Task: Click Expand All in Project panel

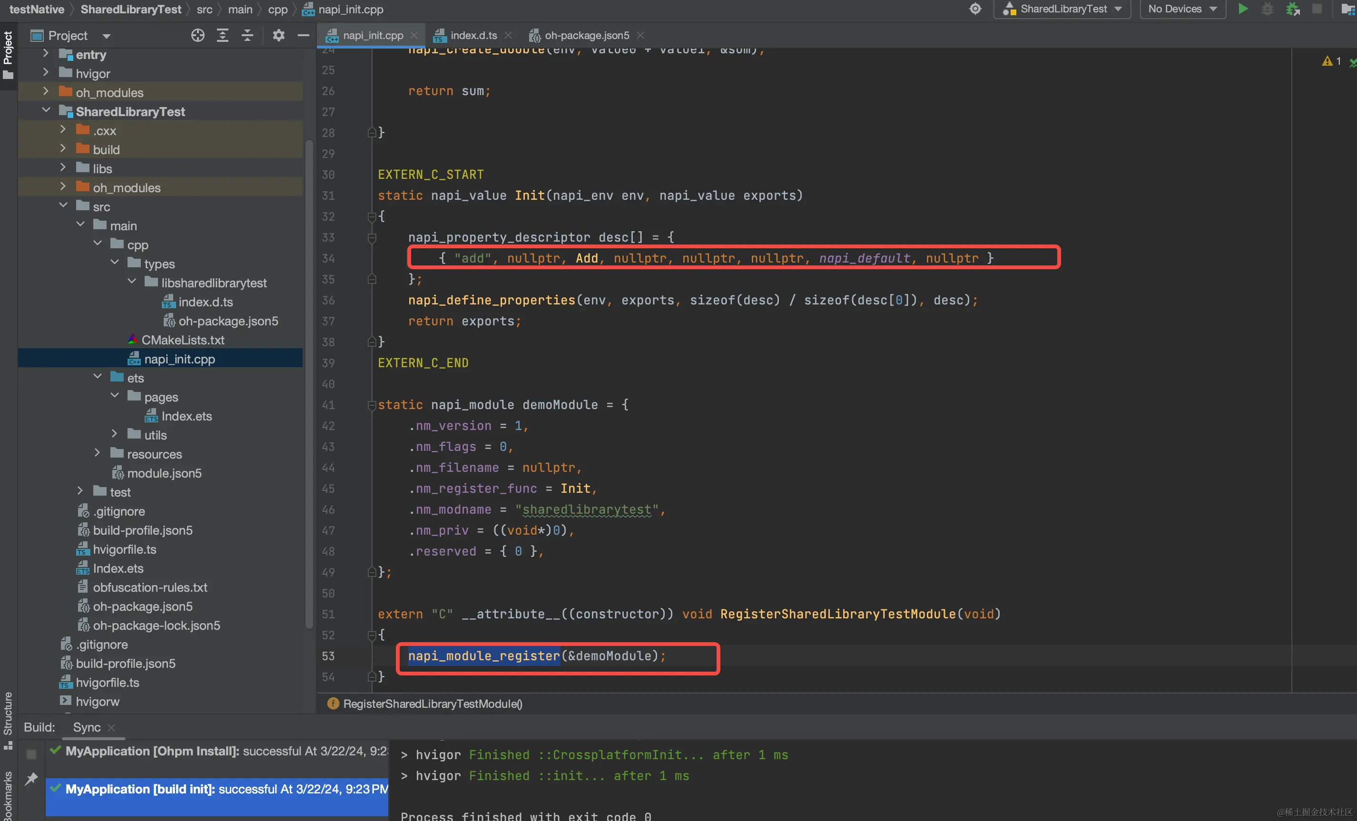Action: pyautogui.click(x=223, y=36)
